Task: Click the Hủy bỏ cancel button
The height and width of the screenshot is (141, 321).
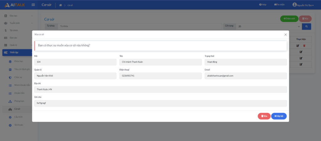Action: coord(279,116)
